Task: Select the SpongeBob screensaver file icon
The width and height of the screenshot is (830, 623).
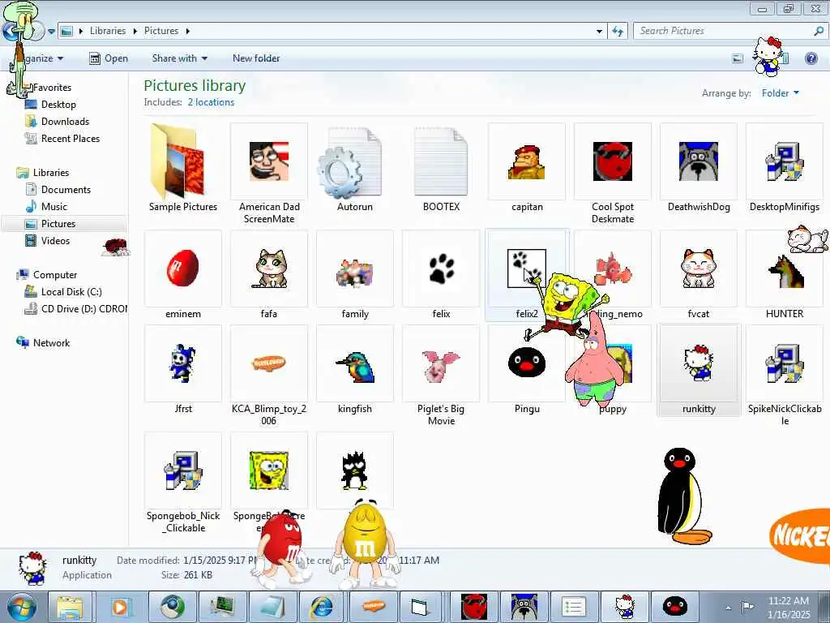Action: click(269, 470)
